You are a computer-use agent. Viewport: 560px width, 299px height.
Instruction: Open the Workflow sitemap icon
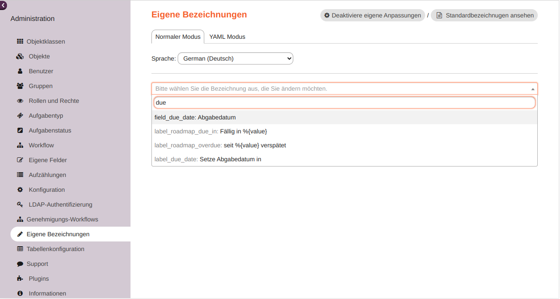pyautogui.click(x=20, y=145)
